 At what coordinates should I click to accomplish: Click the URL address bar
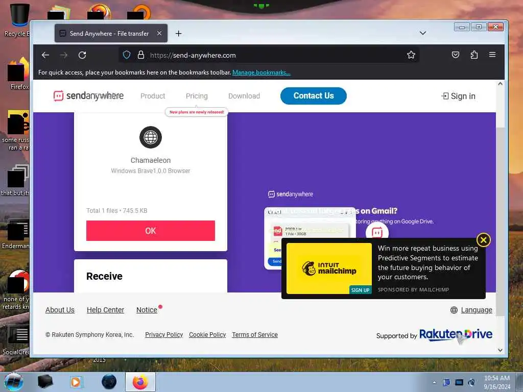[269, 55]
